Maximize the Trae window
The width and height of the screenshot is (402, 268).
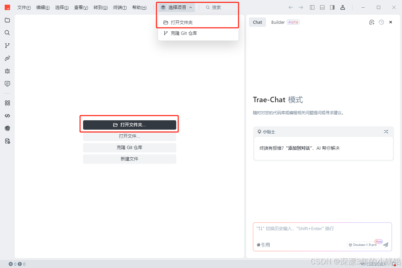(x=379, y=7)
